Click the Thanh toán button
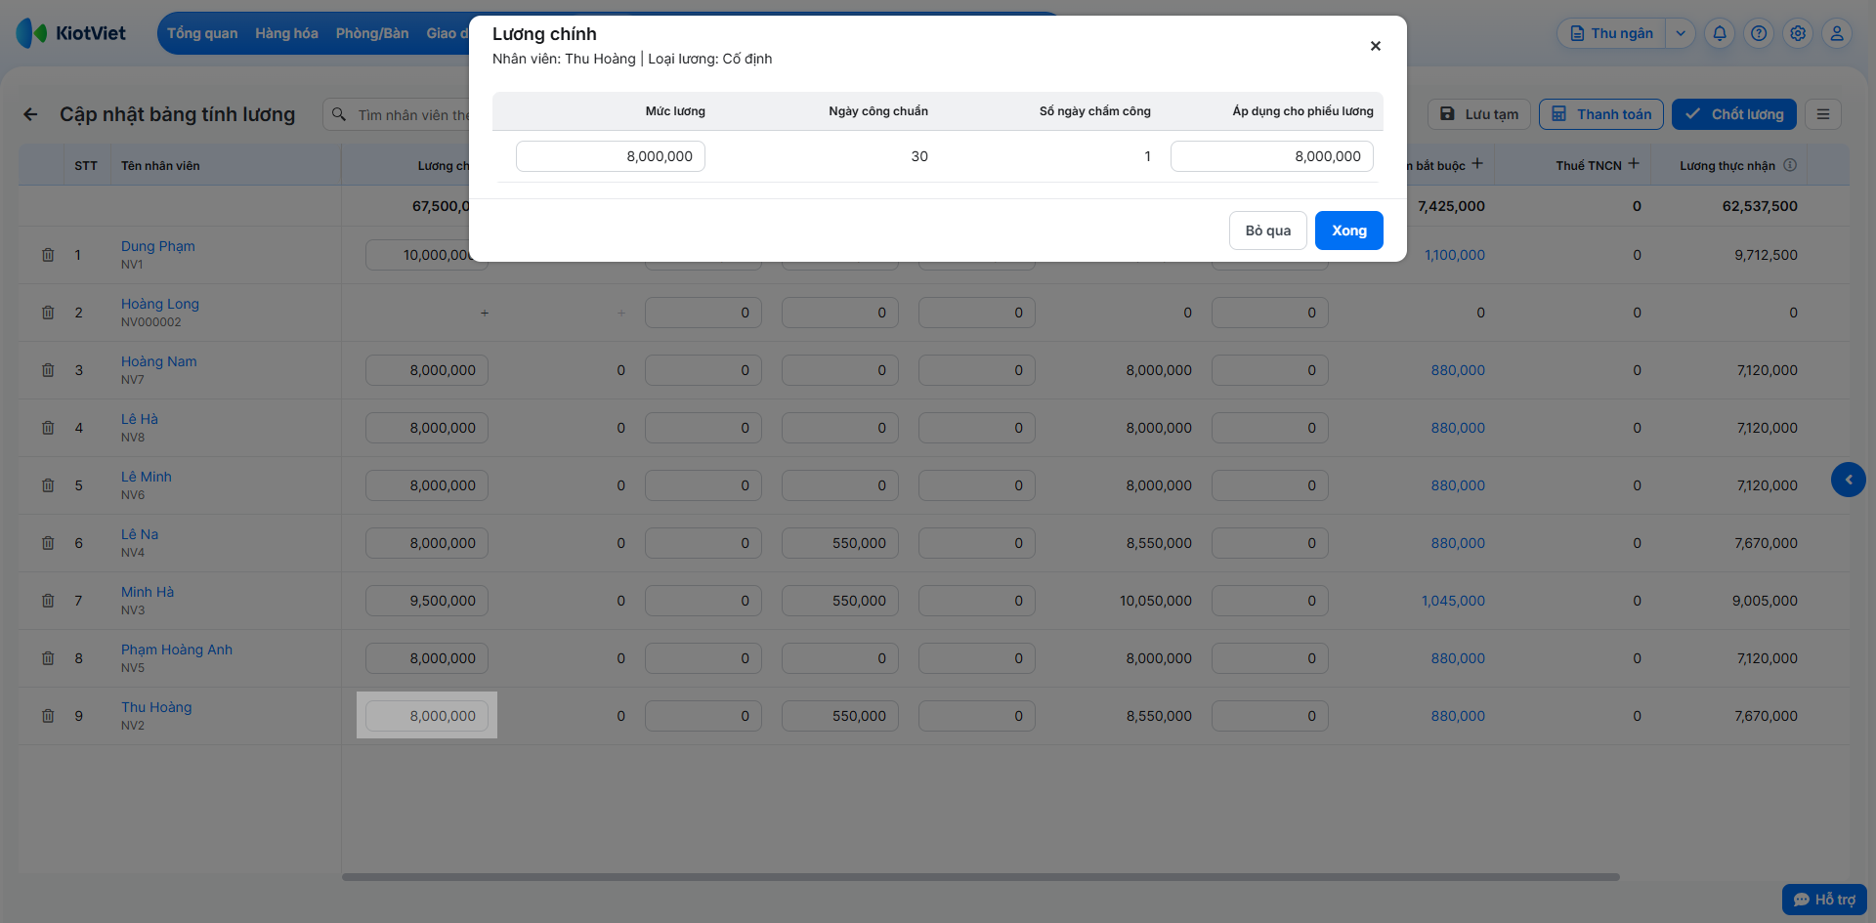1876x923 pixels. point(1601,114)
